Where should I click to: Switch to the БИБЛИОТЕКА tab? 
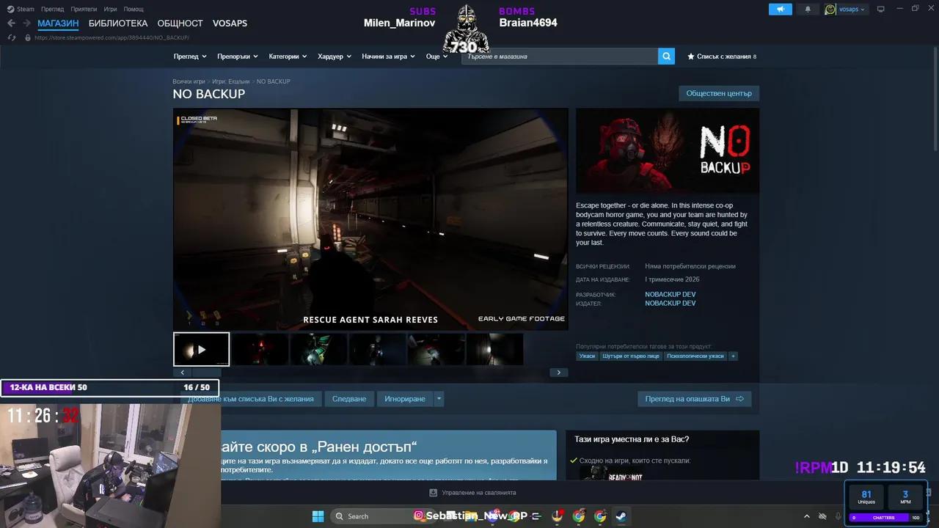pos(118,23)
